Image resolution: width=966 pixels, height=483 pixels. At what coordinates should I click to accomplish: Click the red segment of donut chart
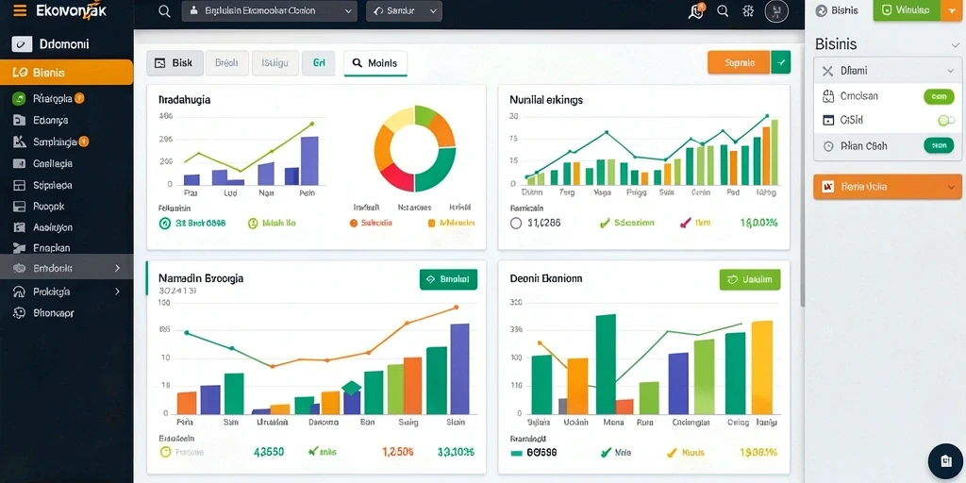click(x=398, y=178)
